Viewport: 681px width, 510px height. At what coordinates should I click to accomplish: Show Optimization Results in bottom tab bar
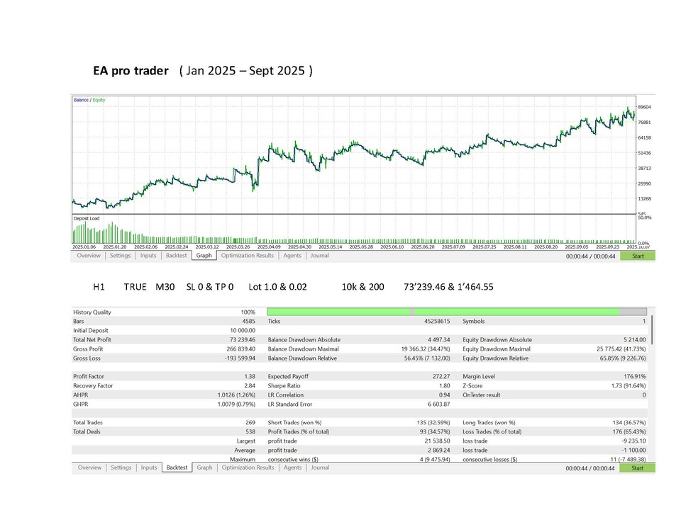[247, 467]
